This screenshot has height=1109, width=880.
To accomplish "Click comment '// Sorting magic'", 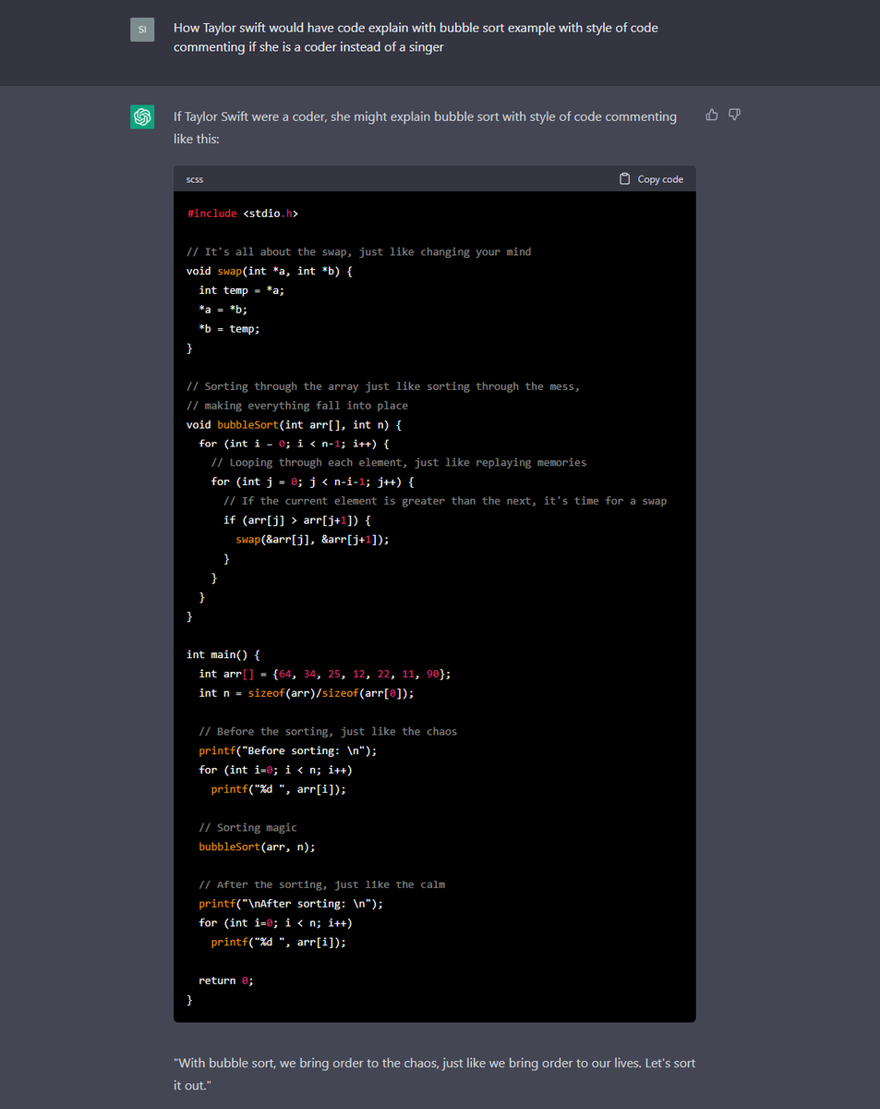I will tap(247, 827).
